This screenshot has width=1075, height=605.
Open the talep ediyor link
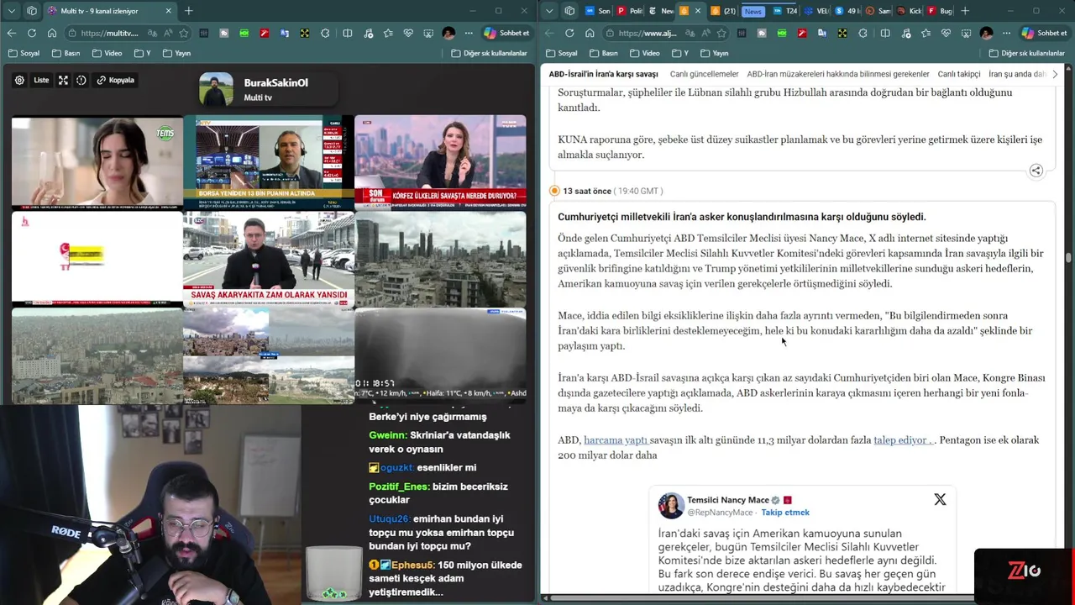click(x=902, y=440)
